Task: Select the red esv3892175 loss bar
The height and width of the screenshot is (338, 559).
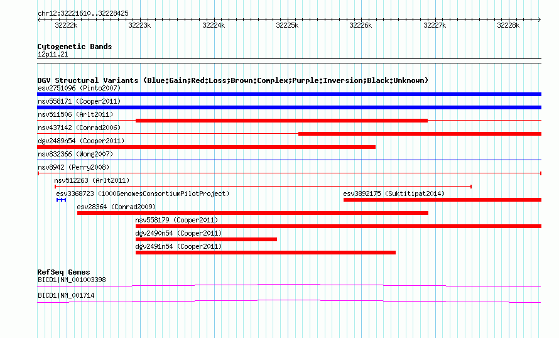Action: (x=442, y=200)
